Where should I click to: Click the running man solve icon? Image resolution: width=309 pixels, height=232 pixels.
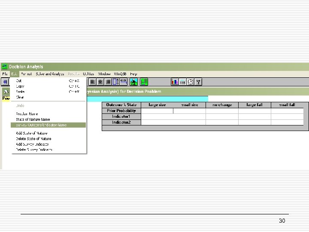point(133,82)
